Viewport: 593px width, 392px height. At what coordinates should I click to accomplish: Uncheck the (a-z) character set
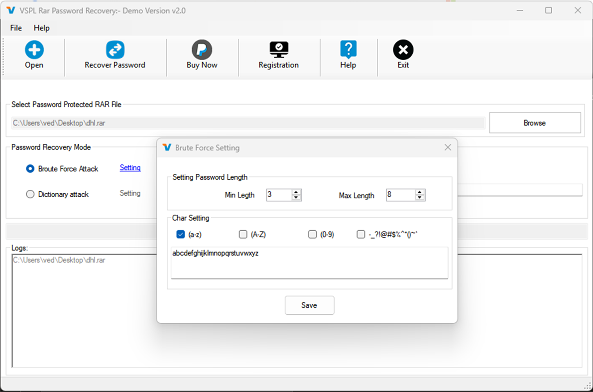180,234
